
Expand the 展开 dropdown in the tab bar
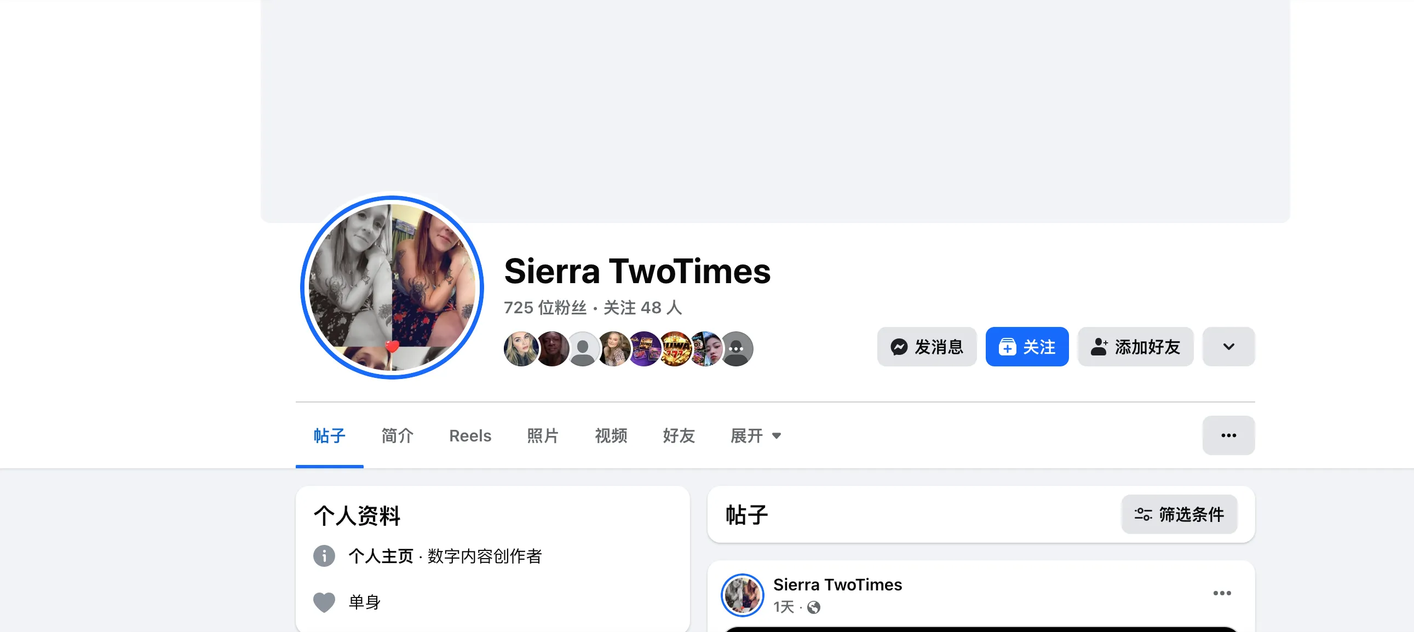click(756, 435)
